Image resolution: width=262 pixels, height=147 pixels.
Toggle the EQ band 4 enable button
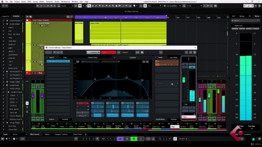pos(138,103)
